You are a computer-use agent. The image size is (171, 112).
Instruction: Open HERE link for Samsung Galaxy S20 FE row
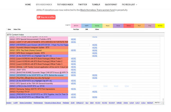73,89
